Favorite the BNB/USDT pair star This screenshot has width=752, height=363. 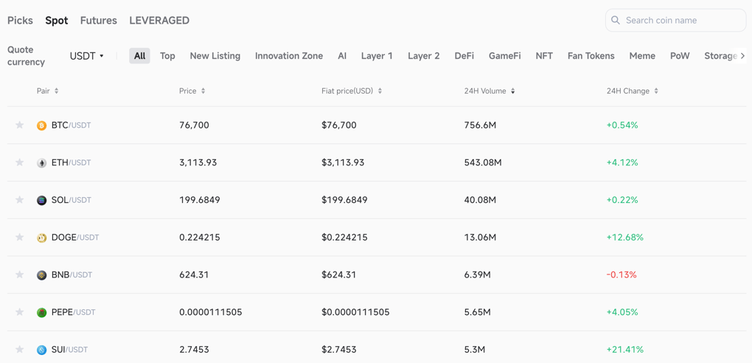(20, 275)
